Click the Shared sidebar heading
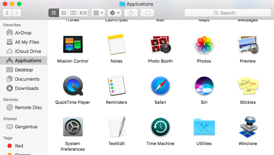 click(x=10, y=119)
